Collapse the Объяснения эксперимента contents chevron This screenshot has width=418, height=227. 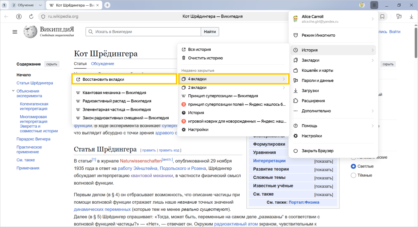click(x=13, y=91)
